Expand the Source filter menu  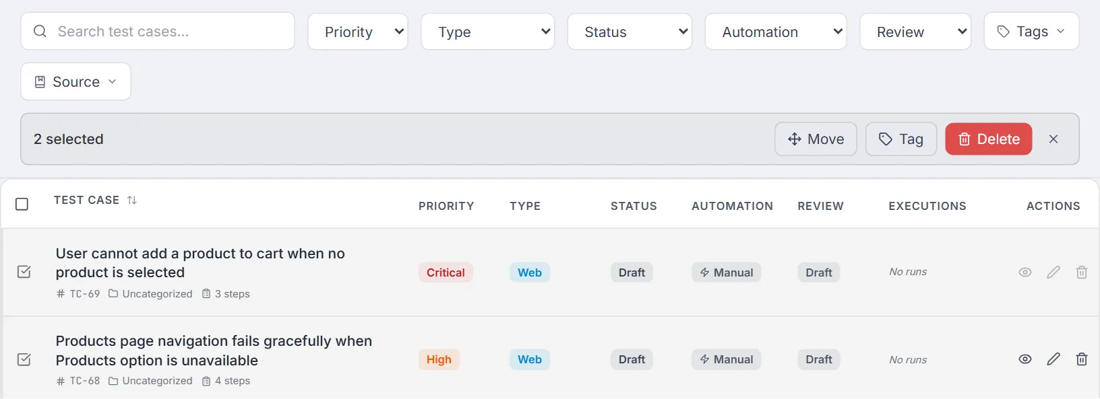(76, 81)
